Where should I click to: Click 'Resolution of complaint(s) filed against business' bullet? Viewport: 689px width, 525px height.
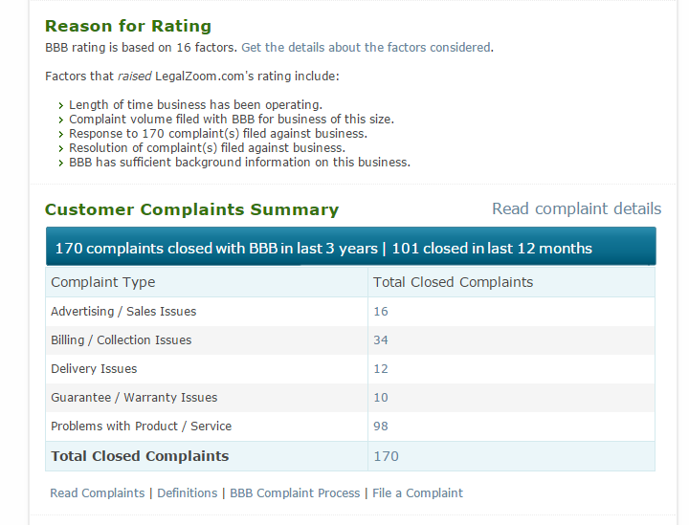[x=207, y=148]
